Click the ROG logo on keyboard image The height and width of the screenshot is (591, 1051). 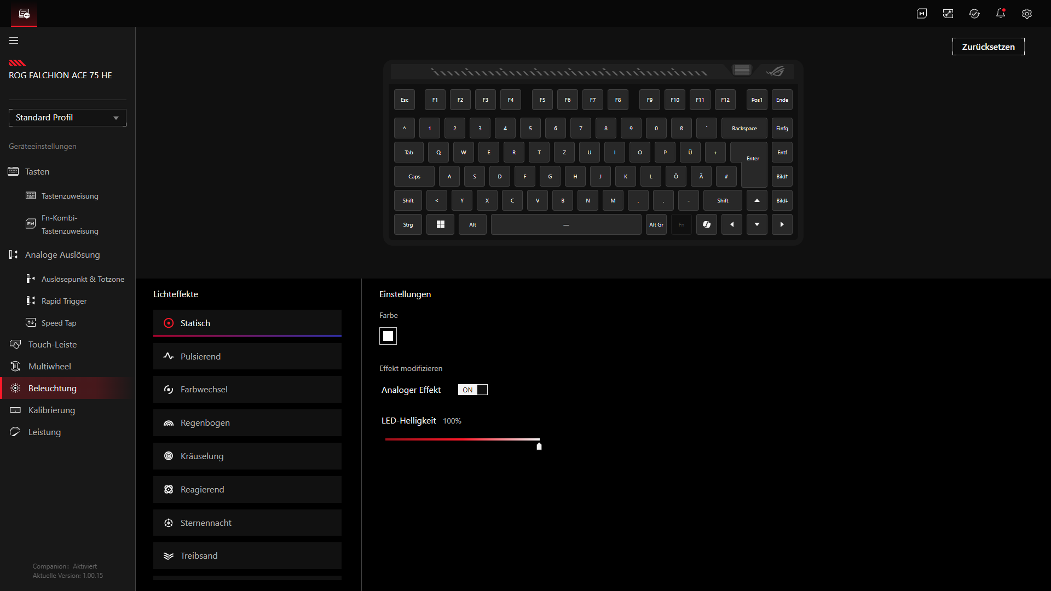coord(775,71)
